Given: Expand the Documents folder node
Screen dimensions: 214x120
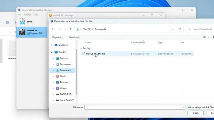Looking at the screenshot, I should pos(53,64).
